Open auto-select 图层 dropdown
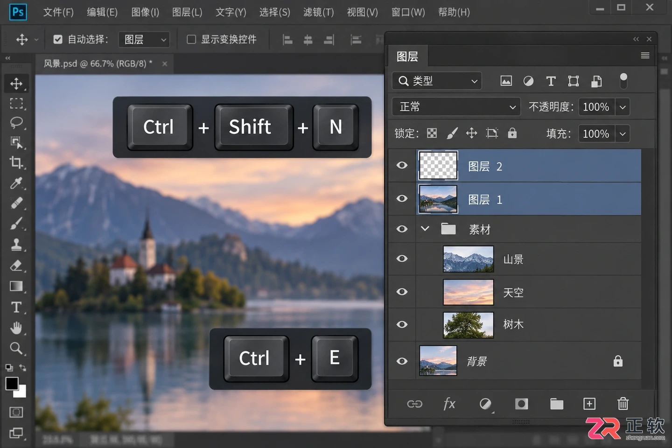The image size is (672, 448). click(x=144, y=40)
